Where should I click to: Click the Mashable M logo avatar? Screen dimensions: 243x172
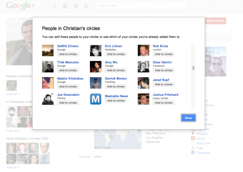[x=96, y=99]
